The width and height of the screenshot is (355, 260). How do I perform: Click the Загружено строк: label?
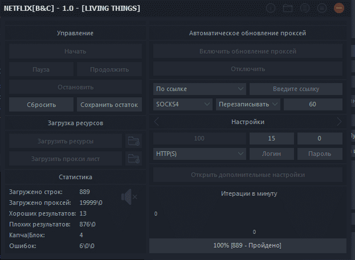coord(36,192)
